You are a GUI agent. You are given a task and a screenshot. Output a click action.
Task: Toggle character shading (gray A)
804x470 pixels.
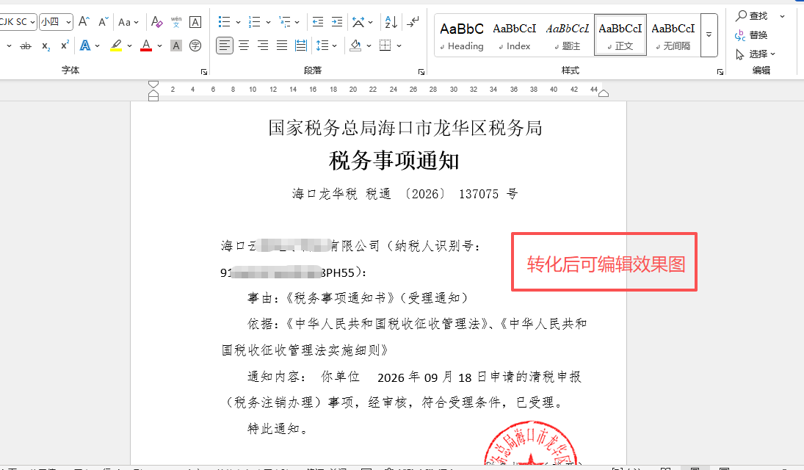176,46
